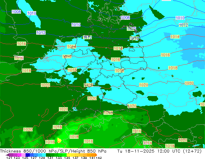Image resolution: width=205 pixels, height=159 pixels.
Task: Click the legend value 127
Action: coord(34,158)
